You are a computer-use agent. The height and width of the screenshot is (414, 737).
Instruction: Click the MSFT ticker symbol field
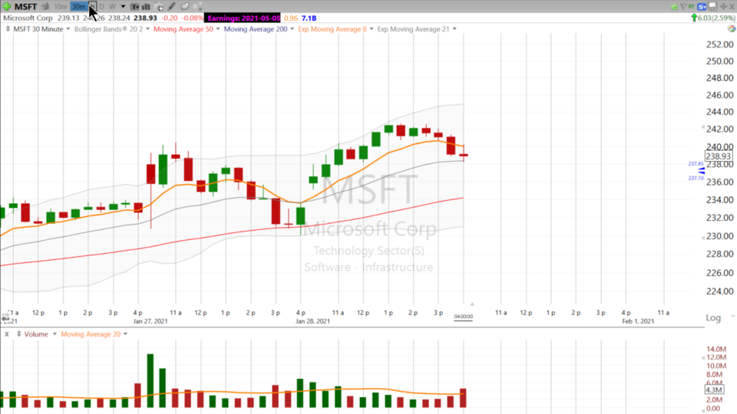click(x=25, y=7)
